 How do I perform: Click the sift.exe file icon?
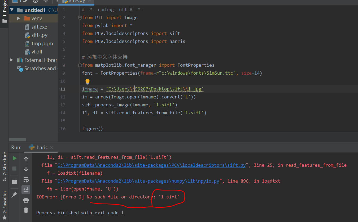point(27,27)
